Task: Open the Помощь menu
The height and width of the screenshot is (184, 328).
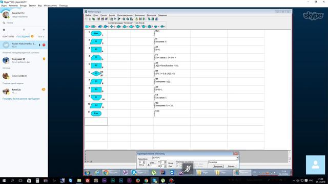Action: [x=64, y=6]
